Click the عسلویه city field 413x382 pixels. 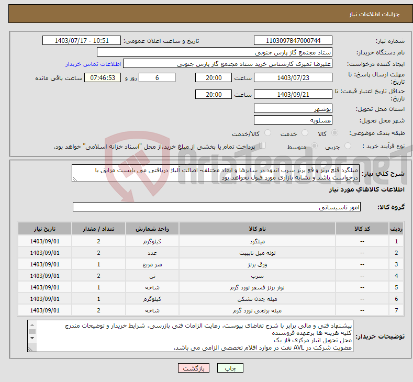[x=293, y=120]
